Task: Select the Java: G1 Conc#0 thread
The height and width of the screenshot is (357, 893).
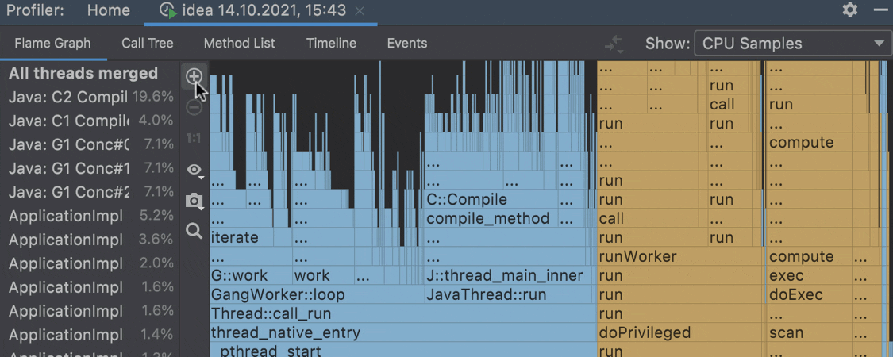Action: [x=90, y=144]
